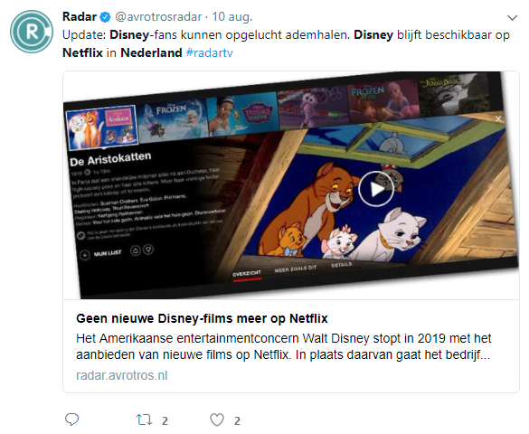Click the Radar account name
The height and width of the screenshot is (434, 529).
(80, 16)
